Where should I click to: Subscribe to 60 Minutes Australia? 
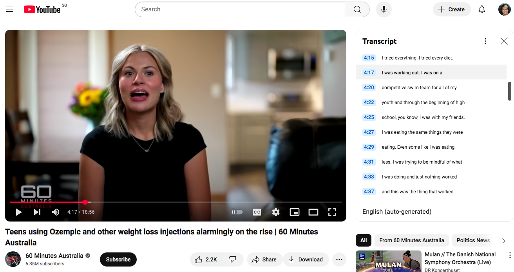pos(118,259)
